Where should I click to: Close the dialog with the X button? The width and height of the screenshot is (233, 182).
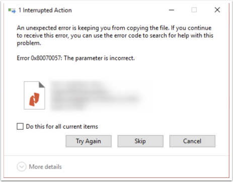click(x=217, y=10)
